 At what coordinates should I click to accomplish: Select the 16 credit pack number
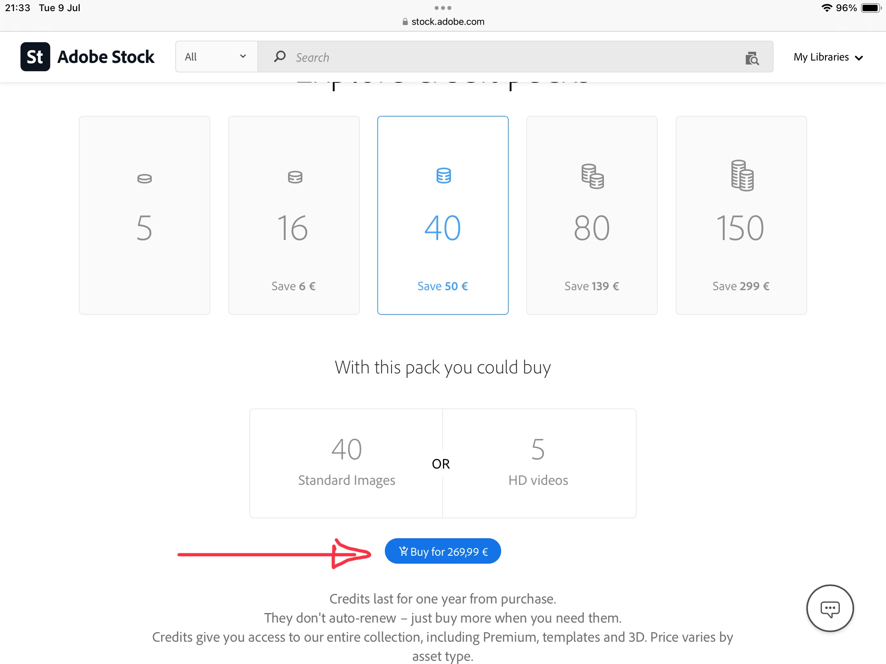293,228
